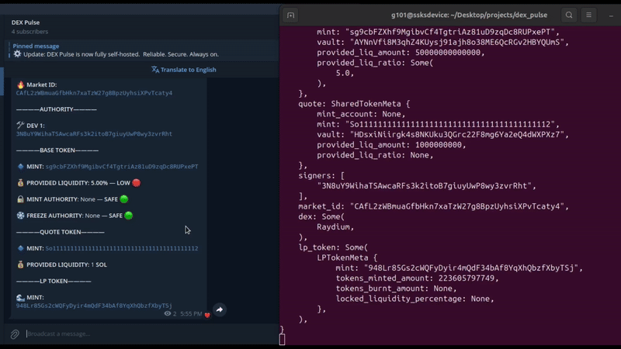
Task: Click terminal line locked_liquidity_percentage: None
Action: tap(415, 299)
